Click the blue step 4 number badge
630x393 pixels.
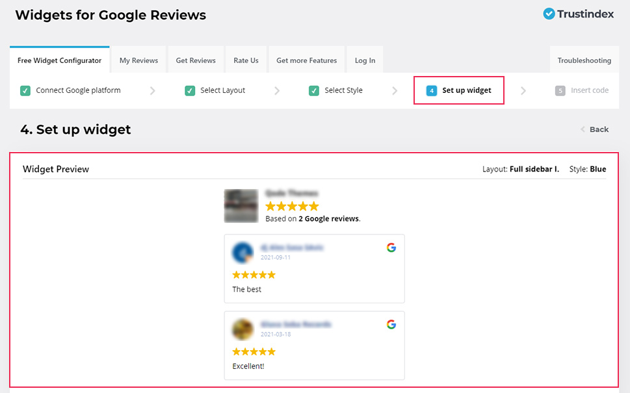432,91
